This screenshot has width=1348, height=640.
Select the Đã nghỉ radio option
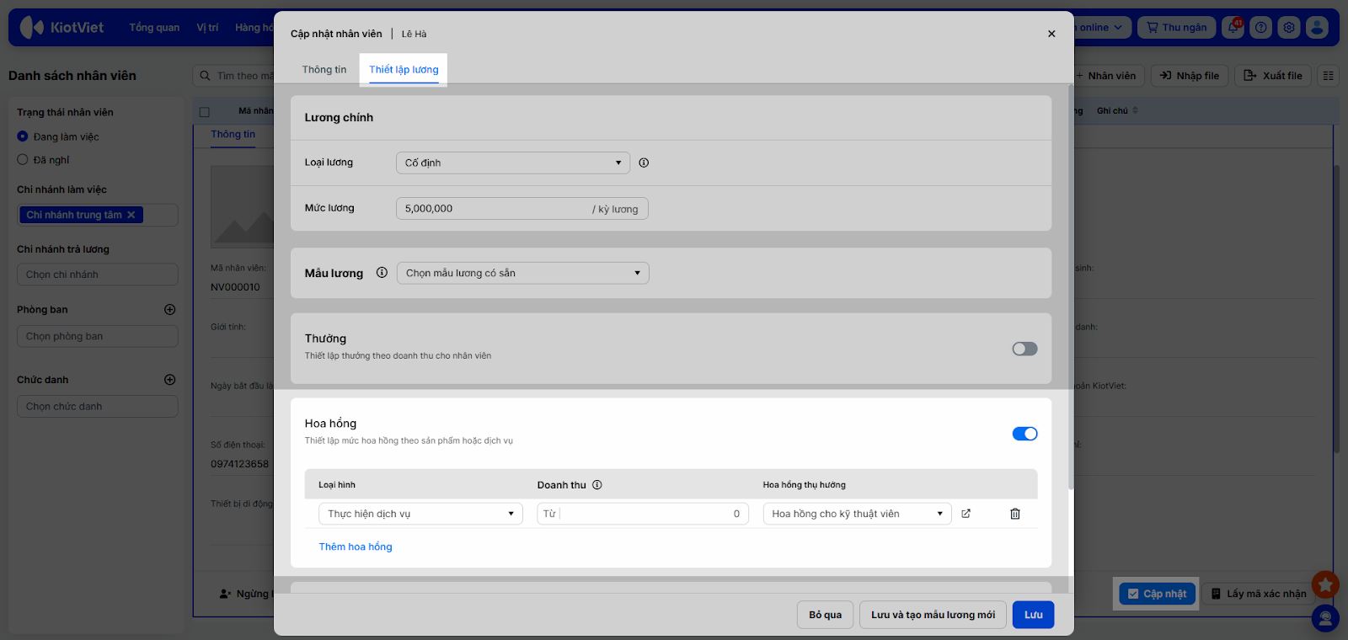[23, 160]
